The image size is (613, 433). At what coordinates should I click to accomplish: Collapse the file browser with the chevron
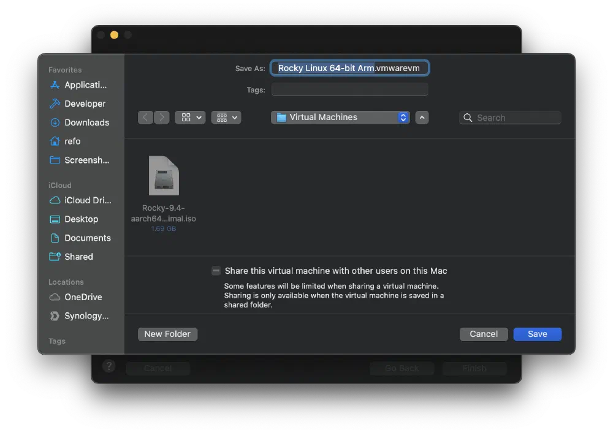[x=422, y=117]
